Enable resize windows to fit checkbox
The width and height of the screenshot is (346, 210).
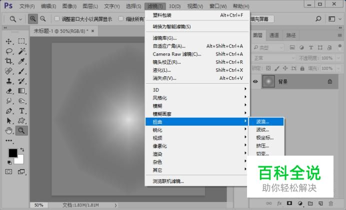[x=57, y=19]
